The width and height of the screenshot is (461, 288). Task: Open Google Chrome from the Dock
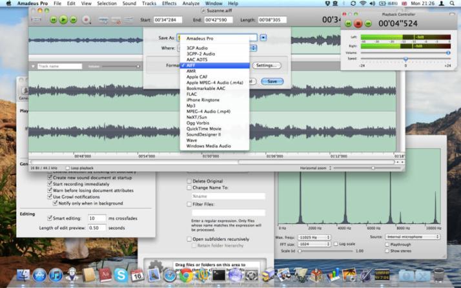click(186, 276)
